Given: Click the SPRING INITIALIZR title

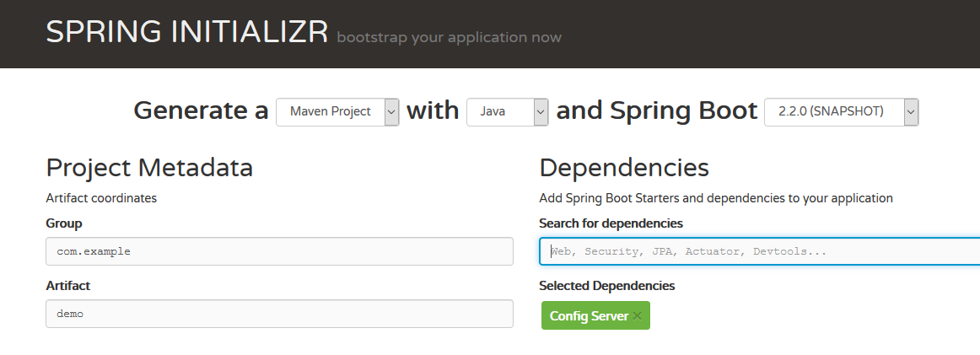Looking at the screenshot, I should coord(187,32).
